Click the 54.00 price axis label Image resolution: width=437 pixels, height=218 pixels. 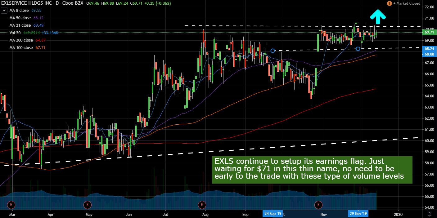pyautogui.click(x=429, y=207)
